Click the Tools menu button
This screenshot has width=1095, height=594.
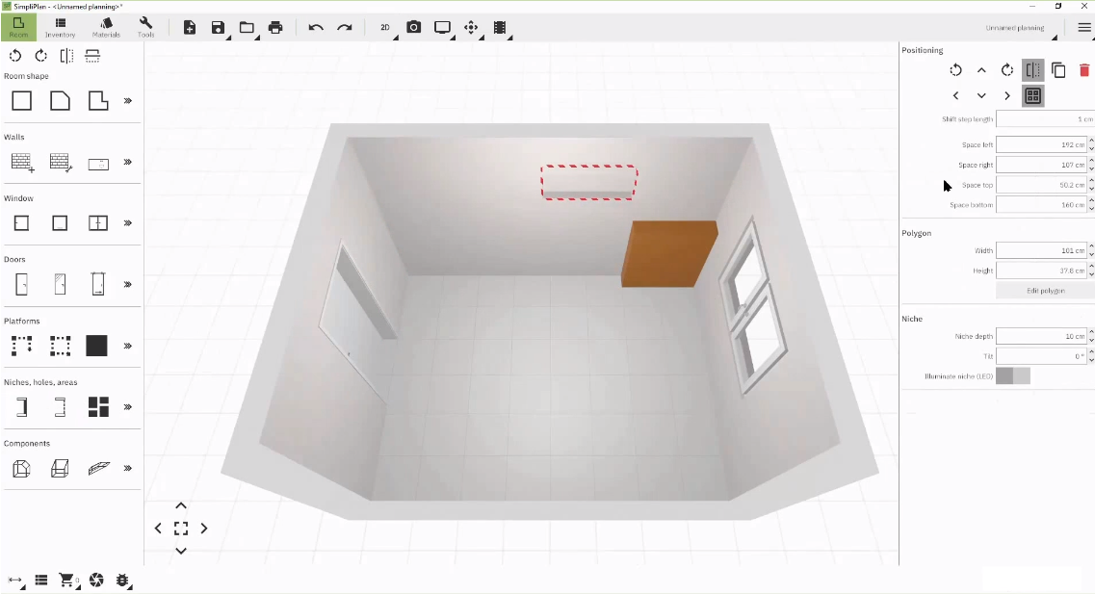click(x=145, y=28)
